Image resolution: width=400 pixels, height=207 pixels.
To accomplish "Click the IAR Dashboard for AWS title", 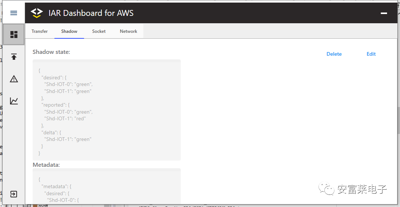I will point(91,13).
